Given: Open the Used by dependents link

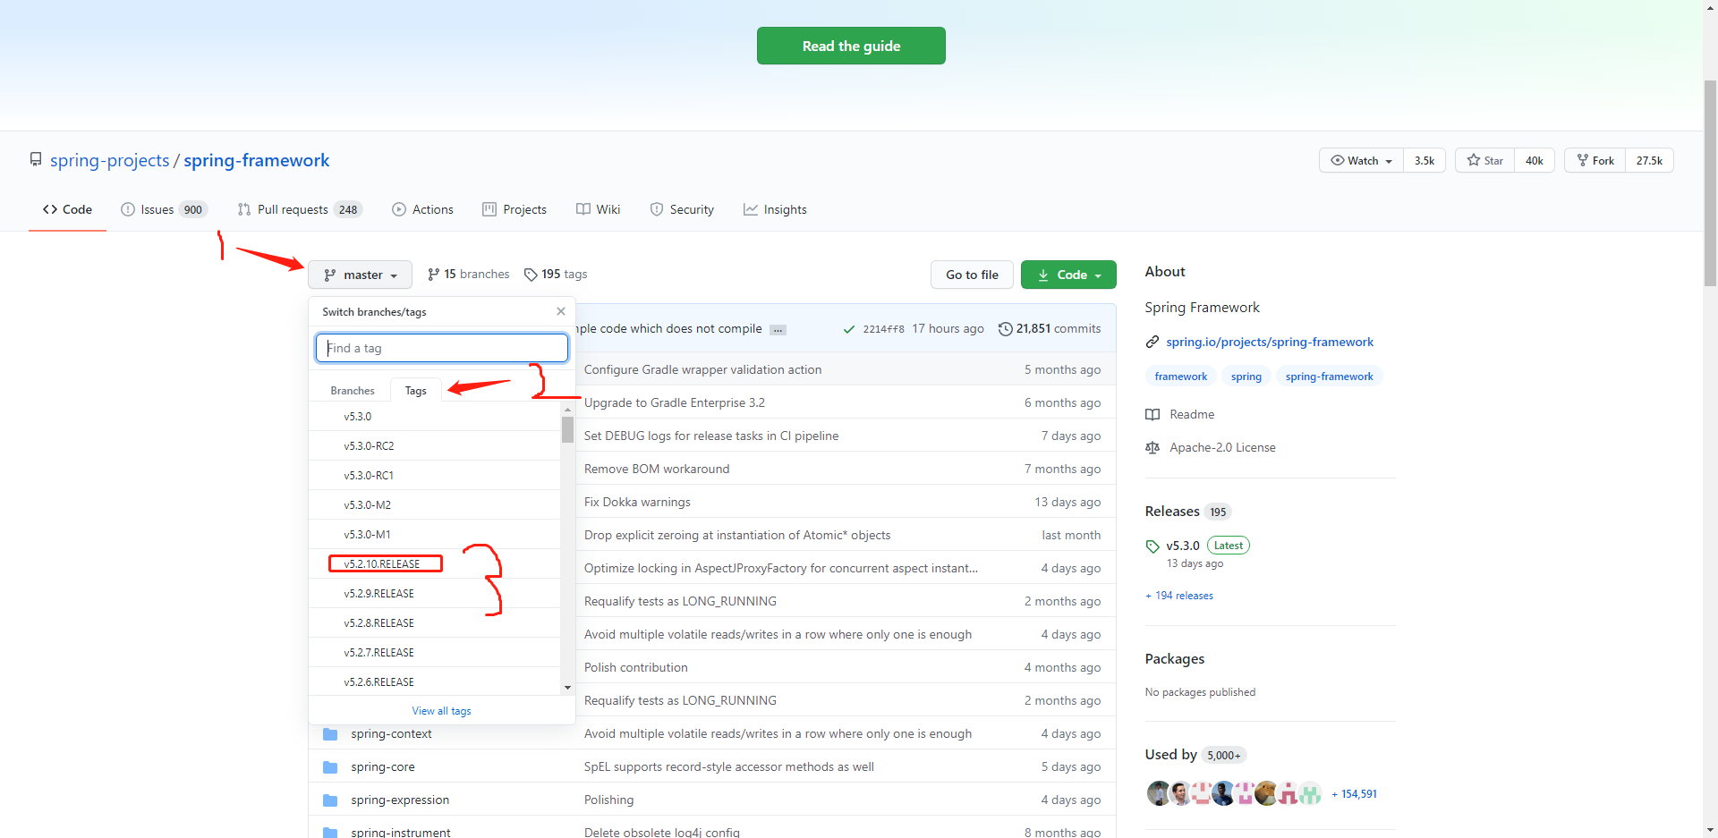Looking at the screenshot, I should click(1195, 754).
